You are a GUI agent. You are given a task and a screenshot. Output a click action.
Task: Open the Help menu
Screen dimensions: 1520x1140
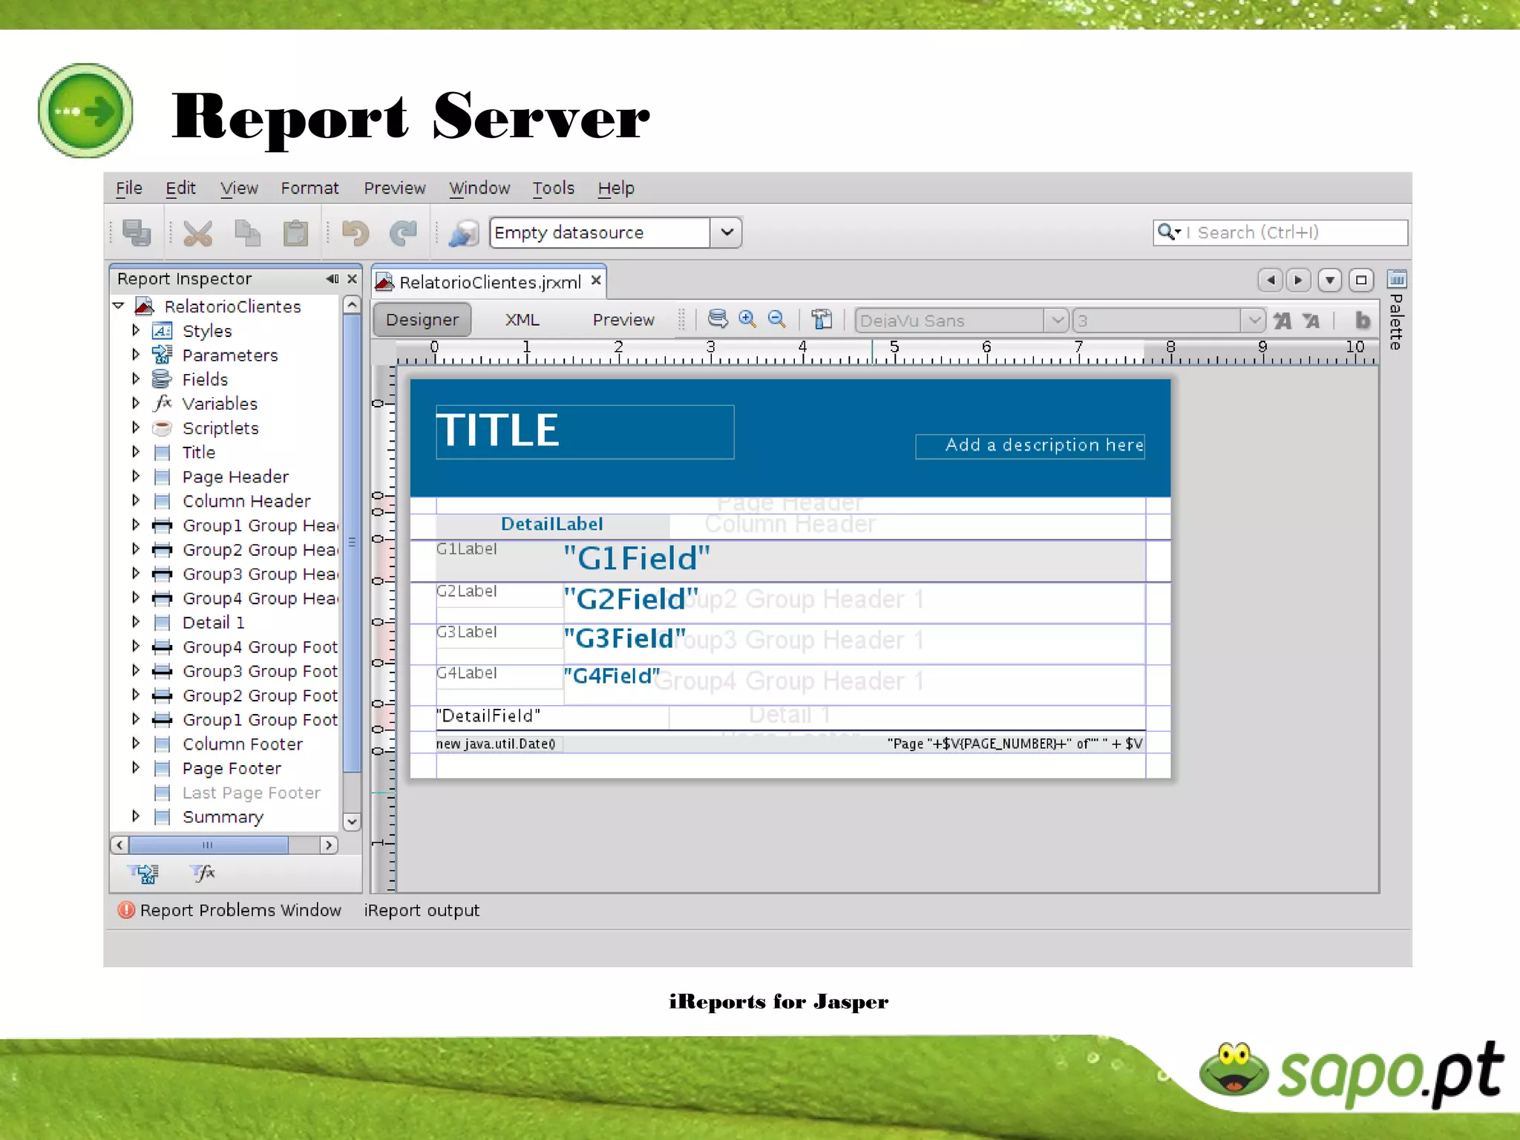click(x=616, y=188)
